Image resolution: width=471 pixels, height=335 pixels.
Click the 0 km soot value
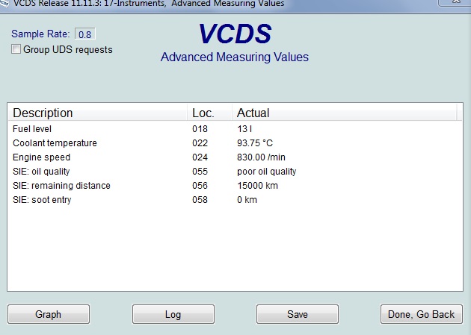coord(247,199)
